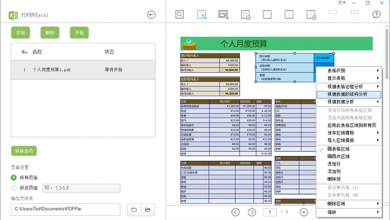Expand the 表格识别 submenu

pos(349,71)
